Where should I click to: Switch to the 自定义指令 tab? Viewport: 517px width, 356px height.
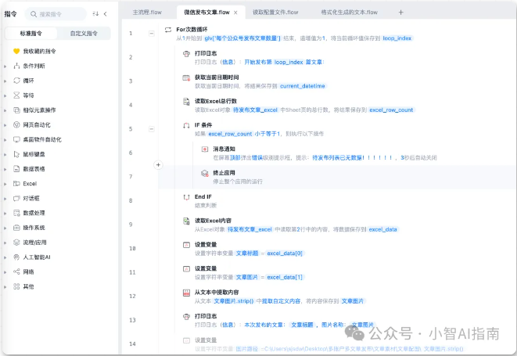(x=84, y=34)
